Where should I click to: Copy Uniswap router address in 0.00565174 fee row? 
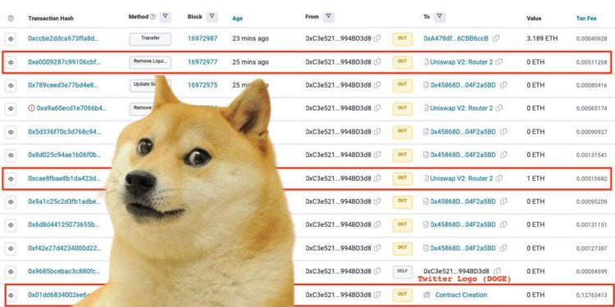coord(499,108)
